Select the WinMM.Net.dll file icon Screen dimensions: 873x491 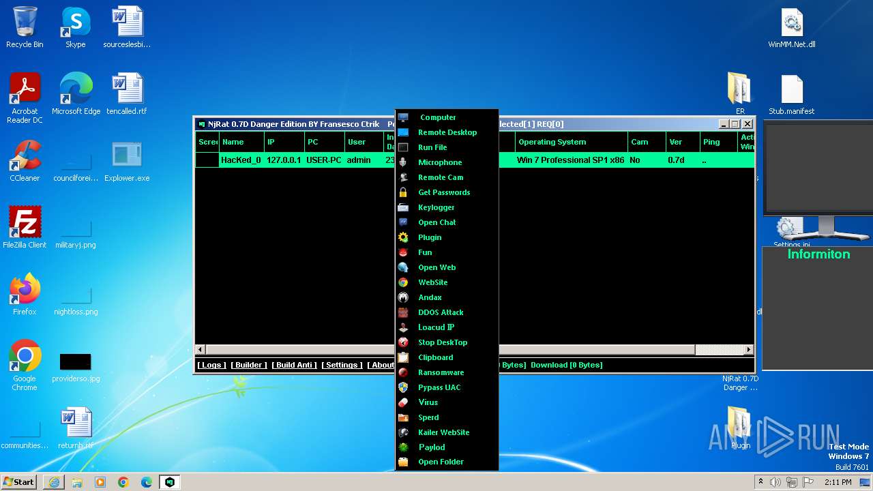(792, 28)
